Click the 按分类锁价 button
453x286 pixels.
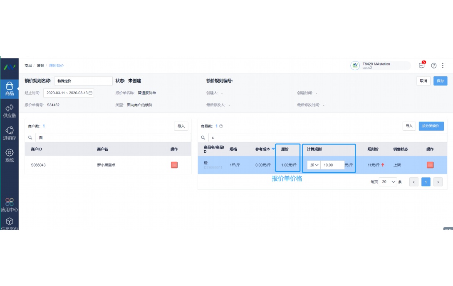431,125
